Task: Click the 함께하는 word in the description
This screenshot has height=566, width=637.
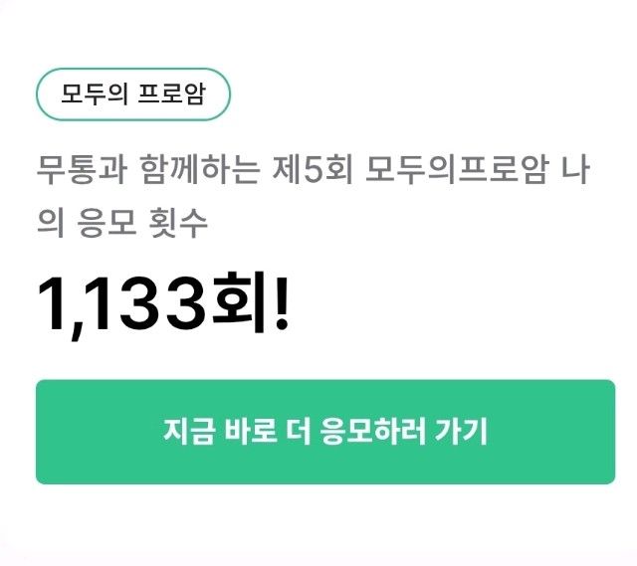Action: (200, 169)
